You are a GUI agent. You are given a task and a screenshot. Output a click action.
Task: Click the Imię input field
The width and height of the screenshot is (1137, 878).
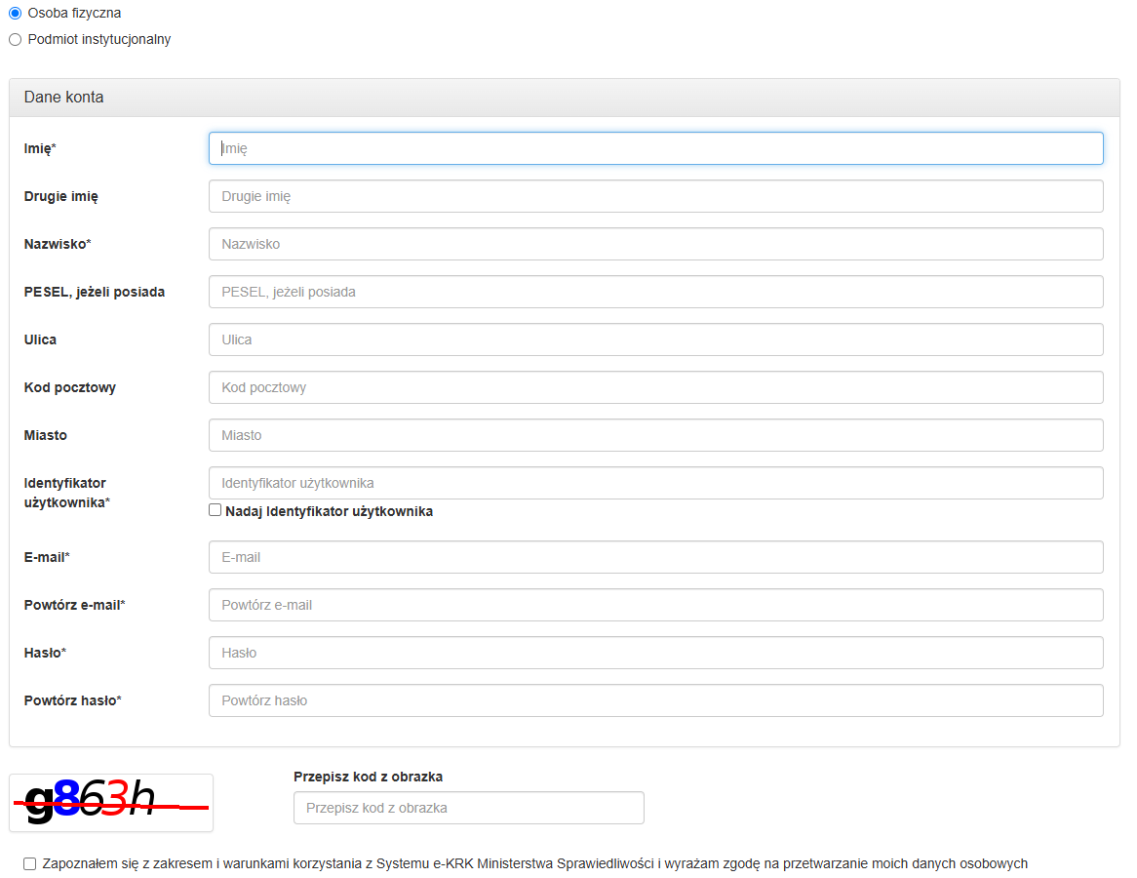(x=655, y=148)
